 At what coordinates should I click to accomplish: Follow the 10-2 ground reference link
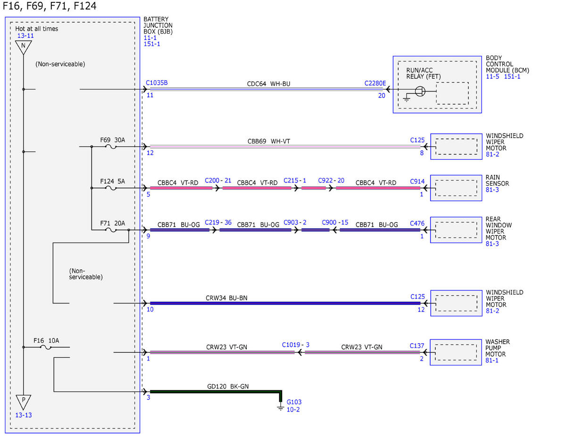click(293, 409)
